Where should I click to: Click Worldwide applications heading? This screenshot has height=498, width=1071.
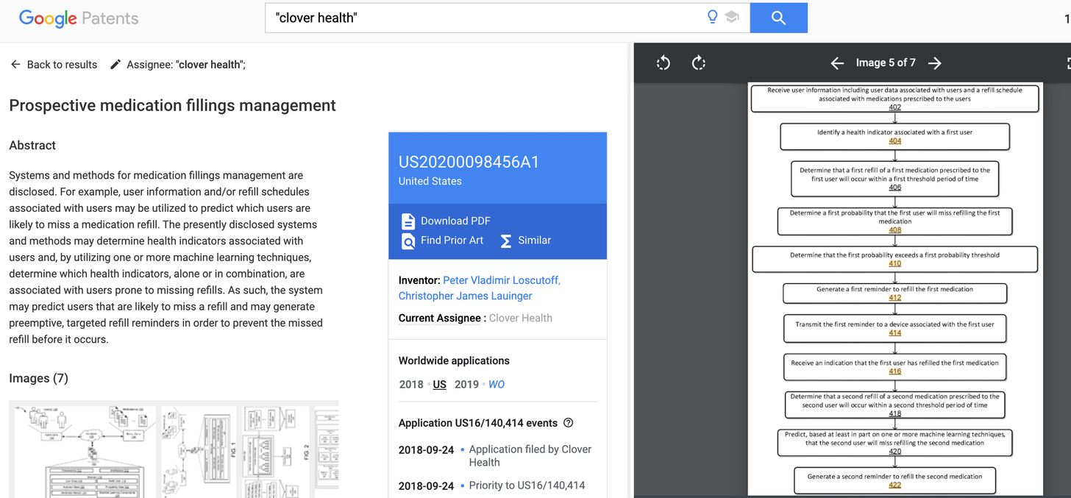pyautogui.click(x=454, y=360)
